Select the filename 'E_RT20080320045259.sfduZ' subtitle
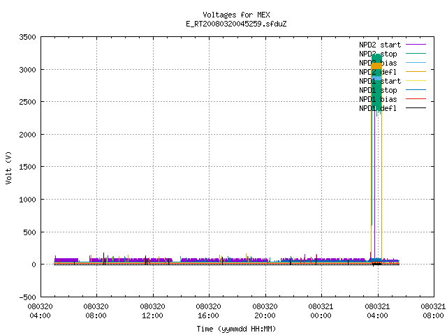 point(236,24)
